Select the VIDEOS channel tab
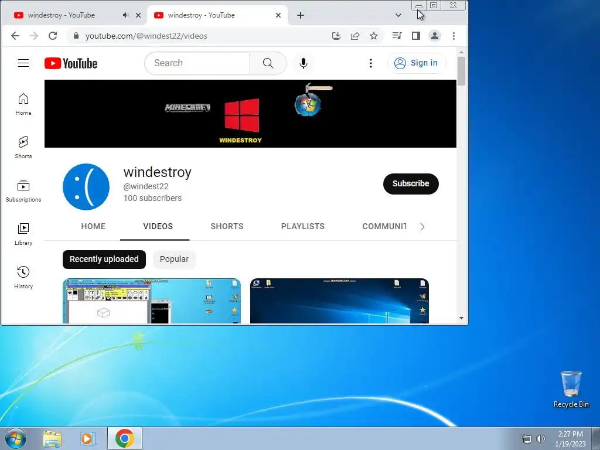This screenshot has width=600, height=450. pos(158,226)
